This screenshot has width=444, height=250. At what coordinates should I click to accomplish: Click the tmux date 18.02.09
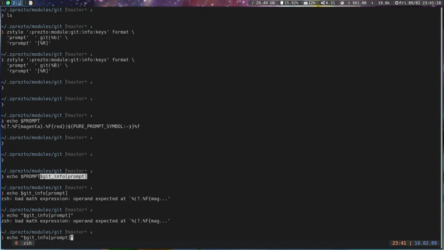(425, 243)
